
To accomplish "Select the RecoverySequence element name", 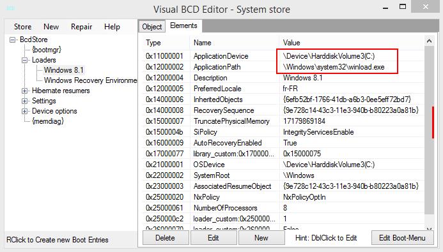I will pyautogui.click(x=224, y=110).
